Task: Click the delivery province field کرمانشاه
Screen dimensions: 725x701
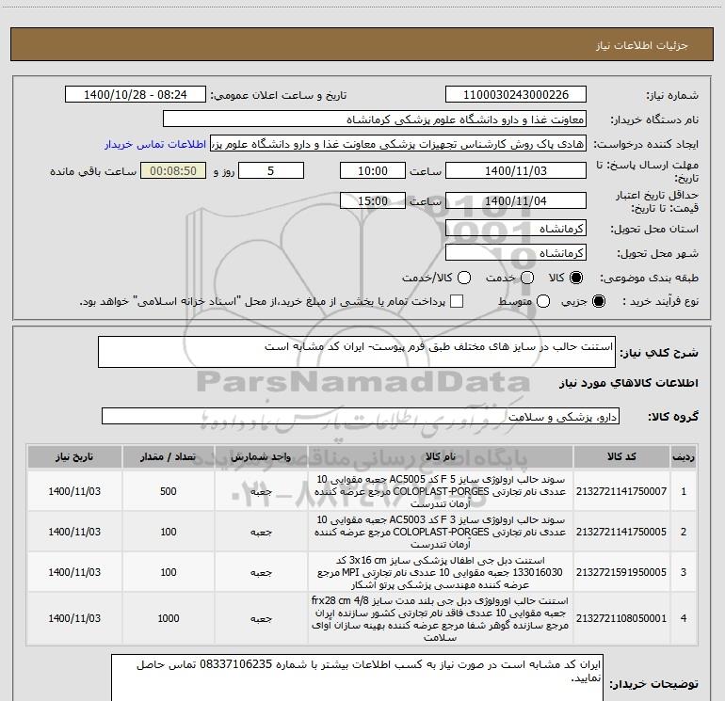Action: click(516, 229)
